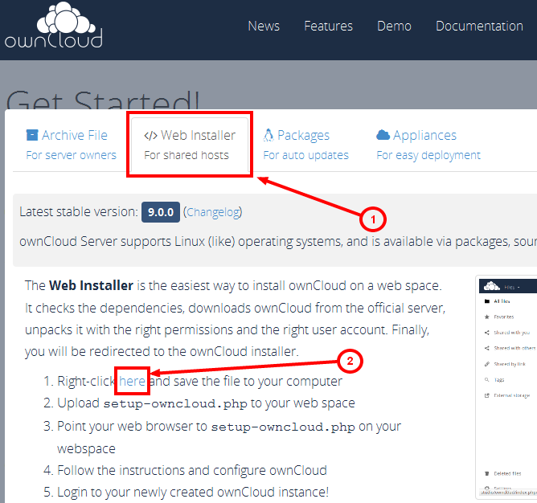Image resolution: width=537 pixels, height=503 pixels.
Task: Click the 'here' download link
Action: coord(132,381)
